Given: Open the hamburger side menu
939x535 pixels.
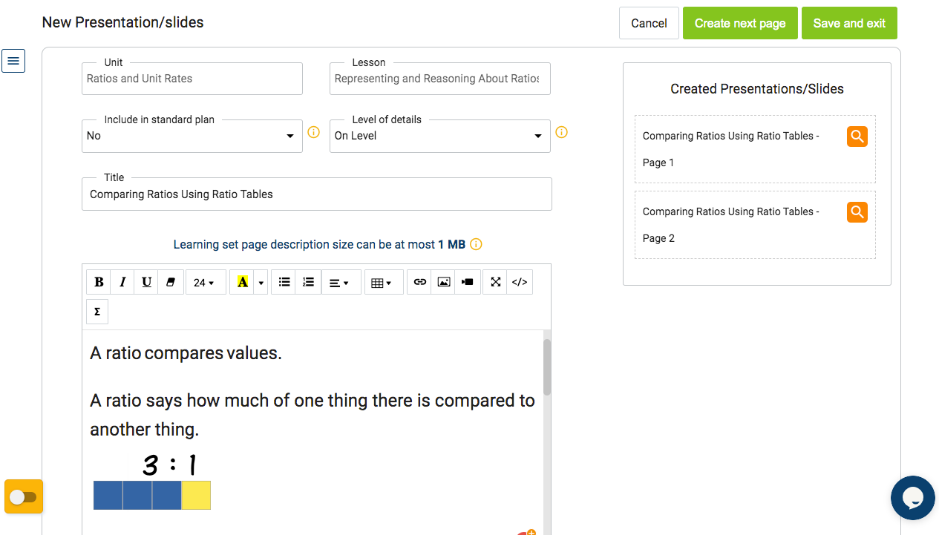Looking at the screenshot, I should click(13, 60).
